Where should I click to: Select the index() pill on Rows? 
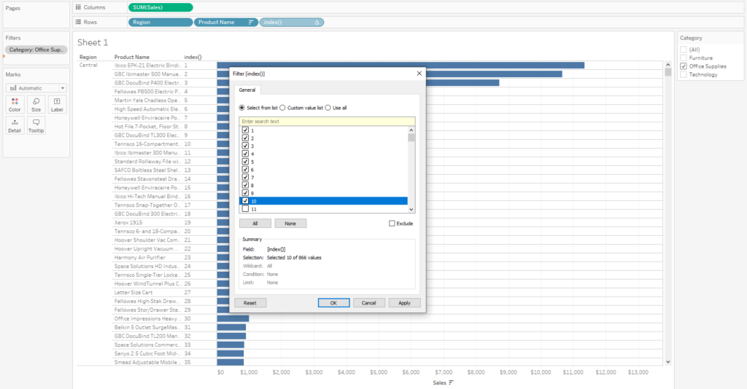[292, 23]
